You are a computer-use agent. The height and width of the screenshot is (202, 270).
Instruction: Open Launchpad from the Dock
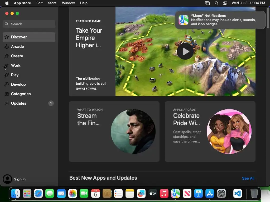pyautogui.click(x=27, y=194)
